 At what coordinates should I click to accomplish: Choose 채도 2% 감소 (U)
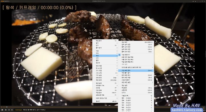point(136,107)
